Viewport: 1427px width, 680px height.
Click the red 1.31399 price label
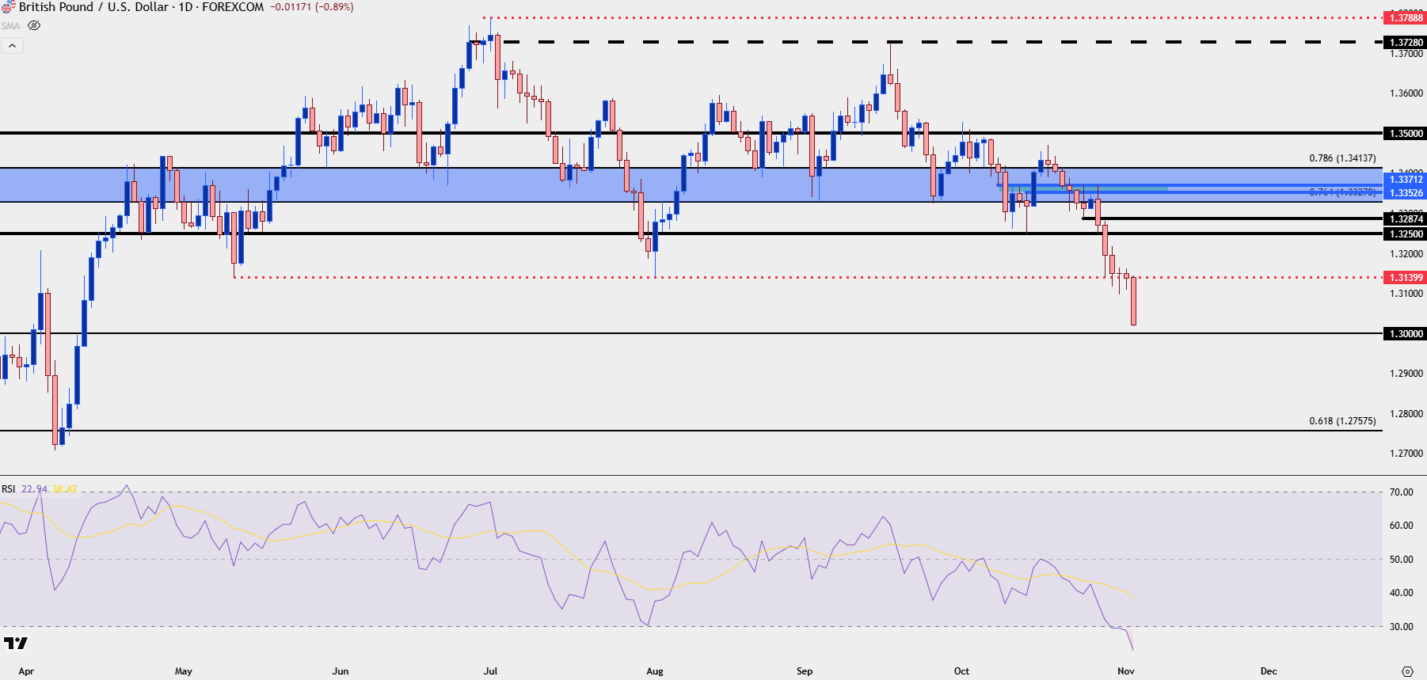[x=1406, y=277]
